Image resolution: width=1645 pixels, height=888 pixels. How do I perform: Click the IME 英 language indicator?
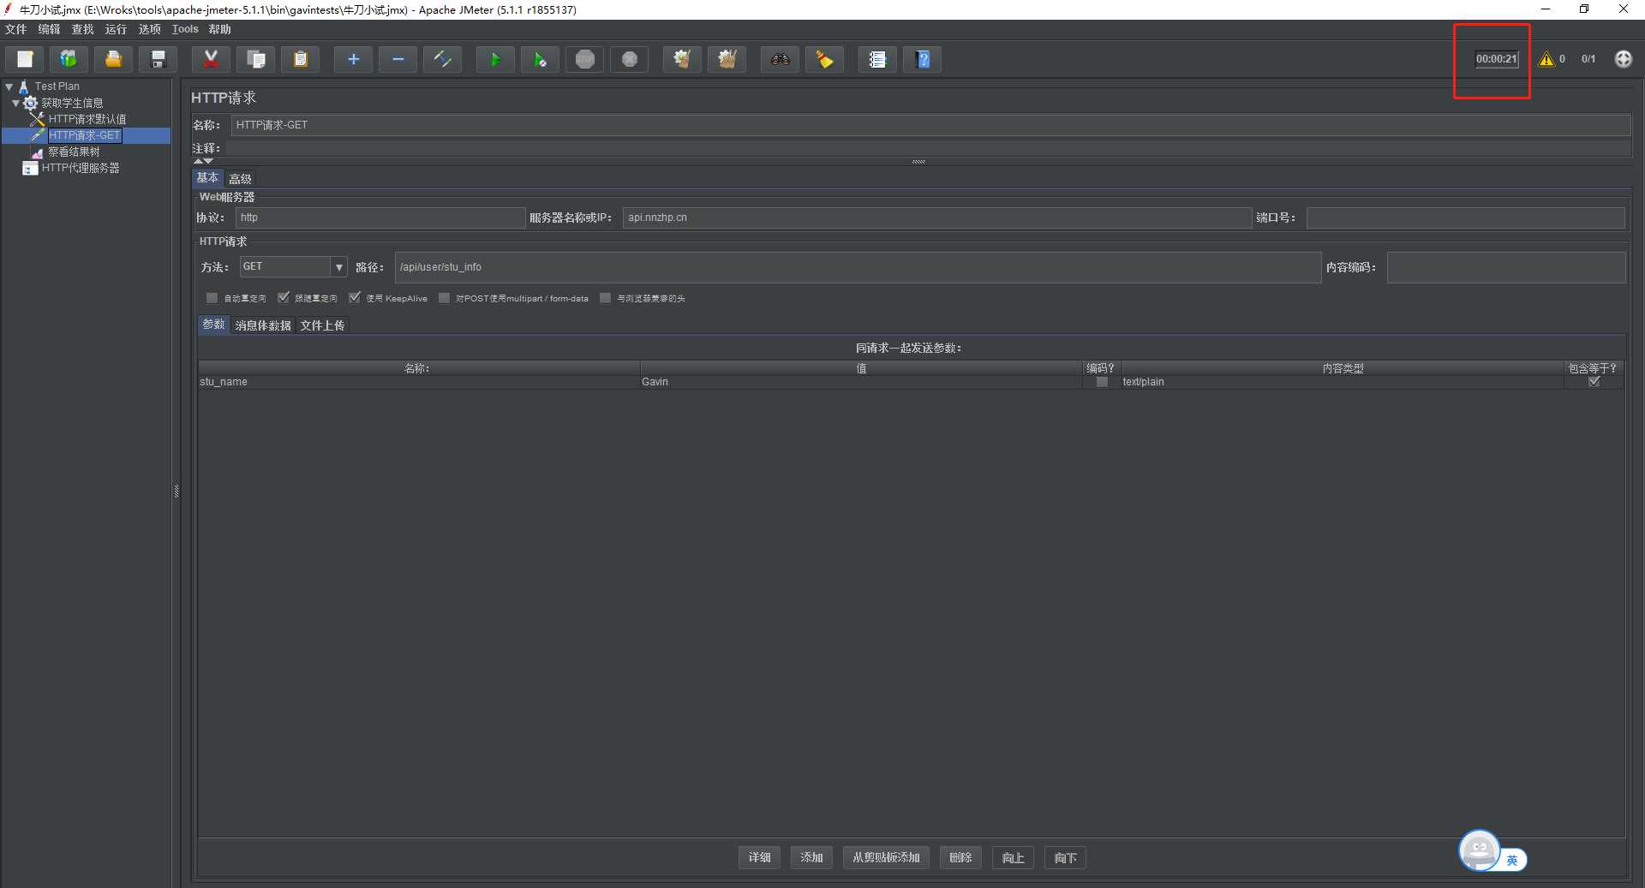(x=1512, y=860)
